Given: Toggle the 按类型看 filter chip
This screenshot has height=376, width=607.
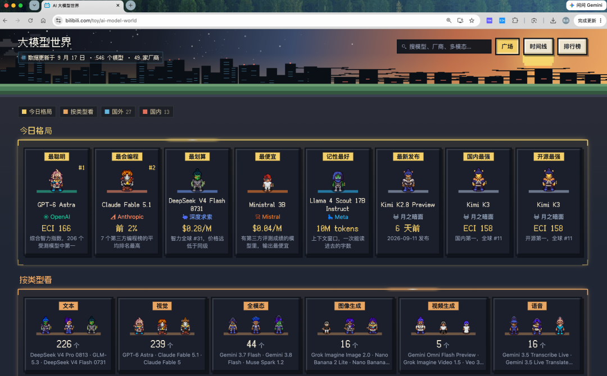Looking at the screenshot, I should 78,112.
